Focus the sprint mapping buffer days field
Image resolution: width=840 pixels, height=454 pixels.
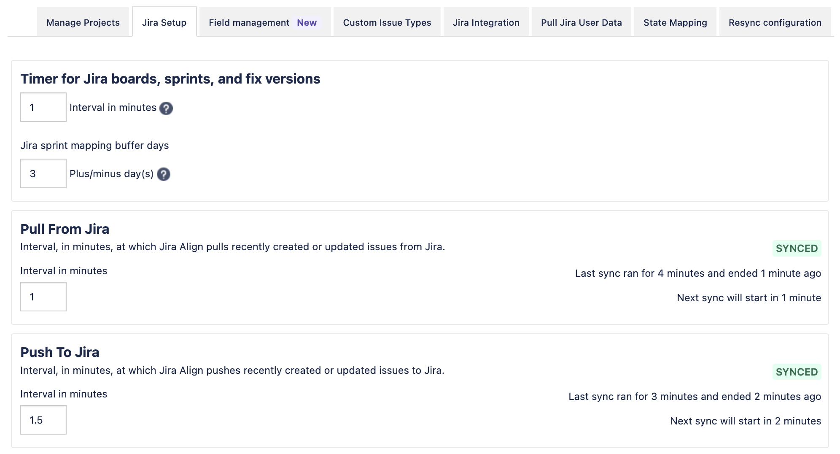[43, 173]
